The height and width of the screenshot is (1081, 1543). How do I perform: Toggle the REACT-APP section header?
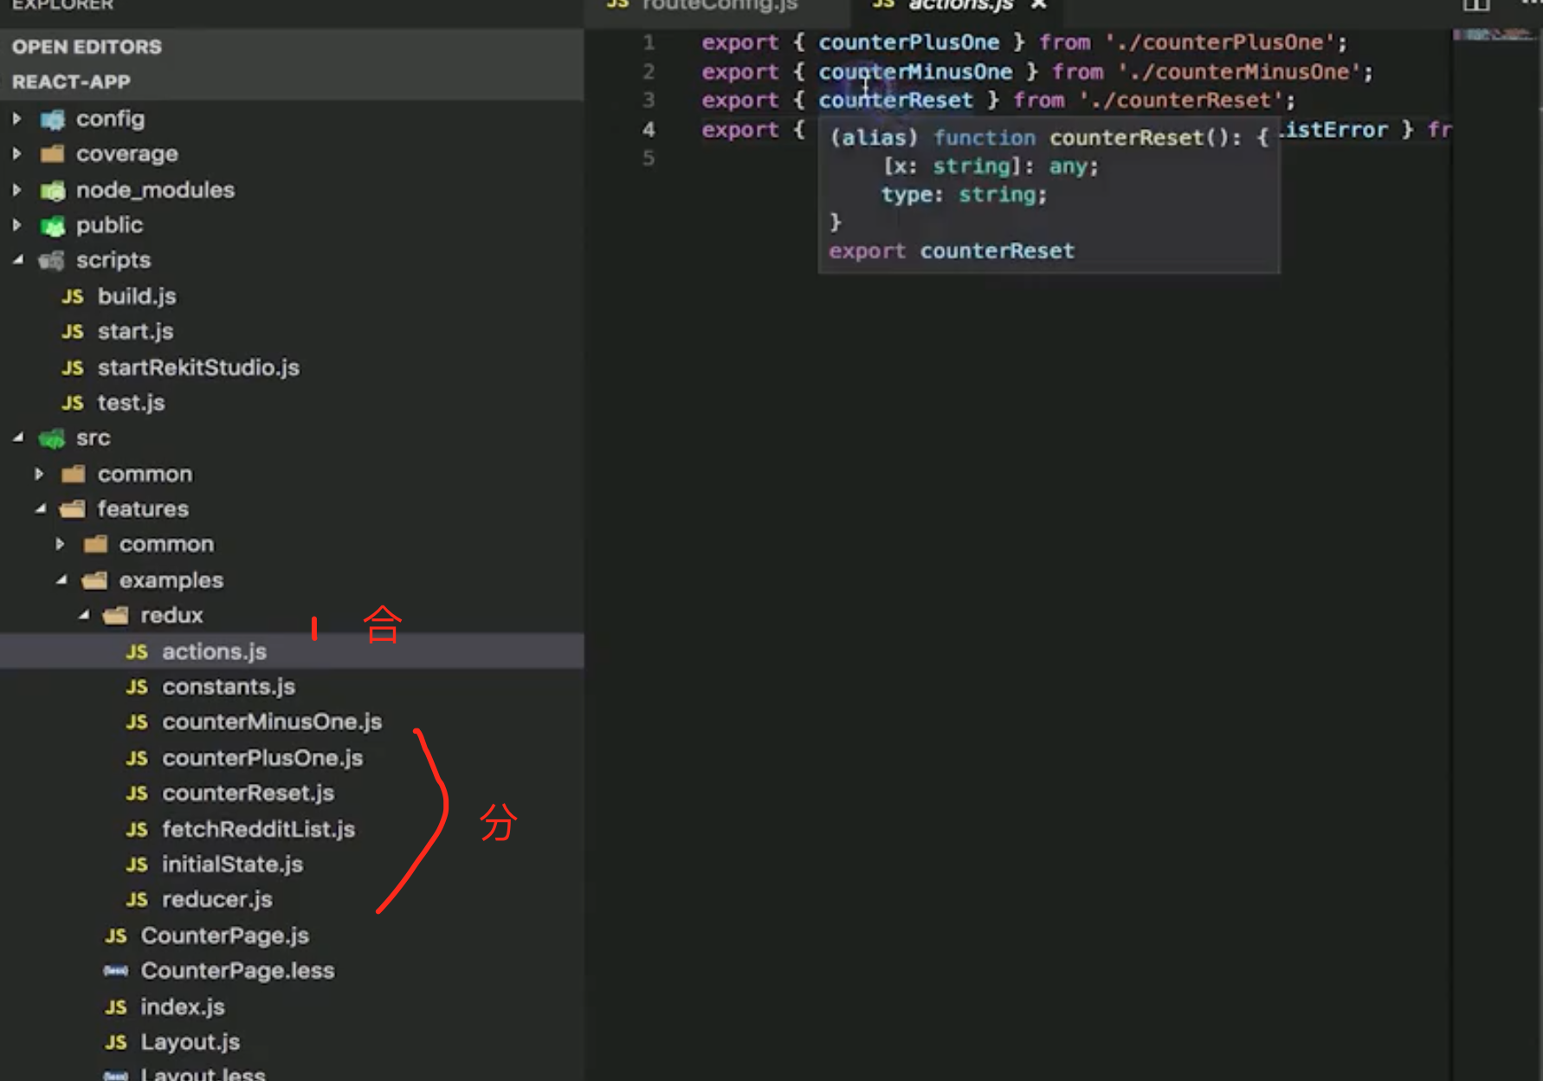click(x=292, y=82)
